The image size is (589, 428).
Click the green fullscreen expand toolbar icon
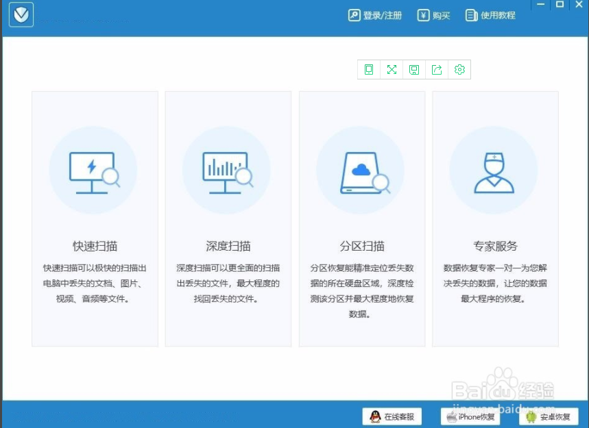point(392,69)
